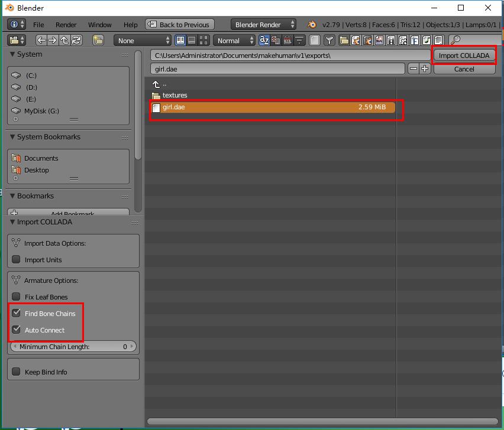This screenshot has width=504, height=430.
Task: Toggle the .blend files filter icon
Action: (356, 40)
